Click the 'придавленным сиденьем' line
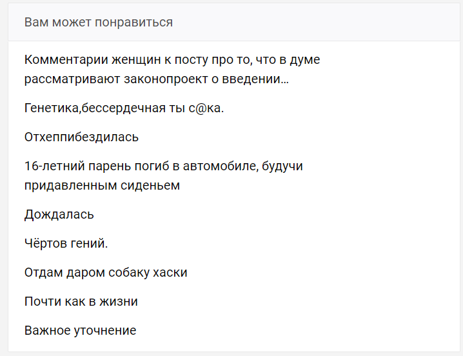463x356 pixels. 102,186
